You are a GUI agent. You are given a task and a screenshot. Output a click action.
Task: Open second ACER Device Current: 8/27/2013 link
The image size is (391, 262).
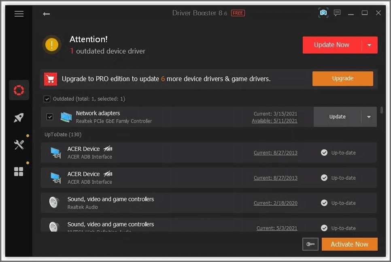point(276,178)
